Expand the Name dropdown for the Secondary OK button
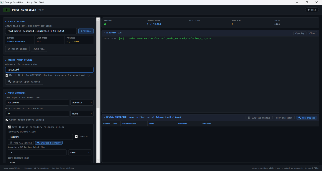Viewport: 322px width, 171px height. coord(80,152)
